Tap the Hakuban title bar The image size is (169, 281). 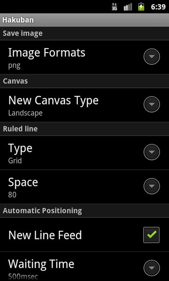click(84, 20)
